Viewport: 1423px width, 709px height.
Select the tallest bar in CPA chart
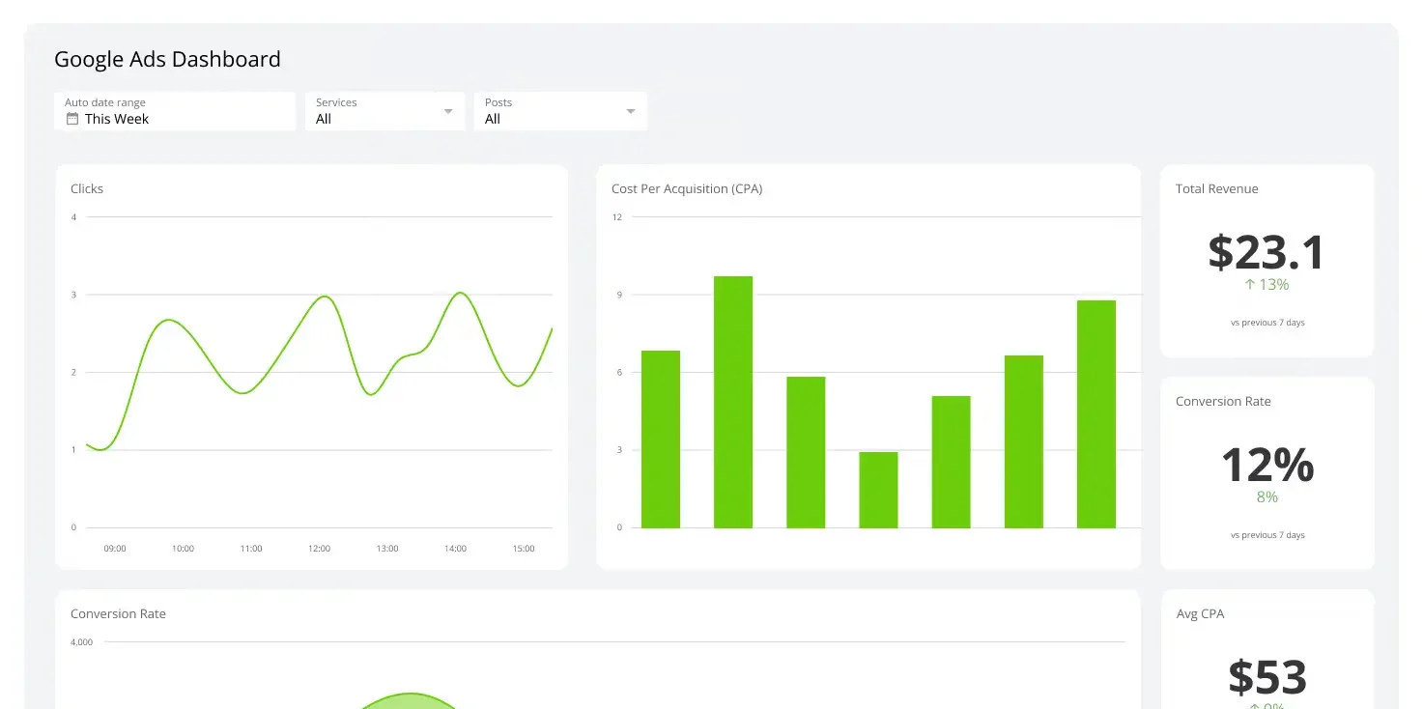point(733,402)
